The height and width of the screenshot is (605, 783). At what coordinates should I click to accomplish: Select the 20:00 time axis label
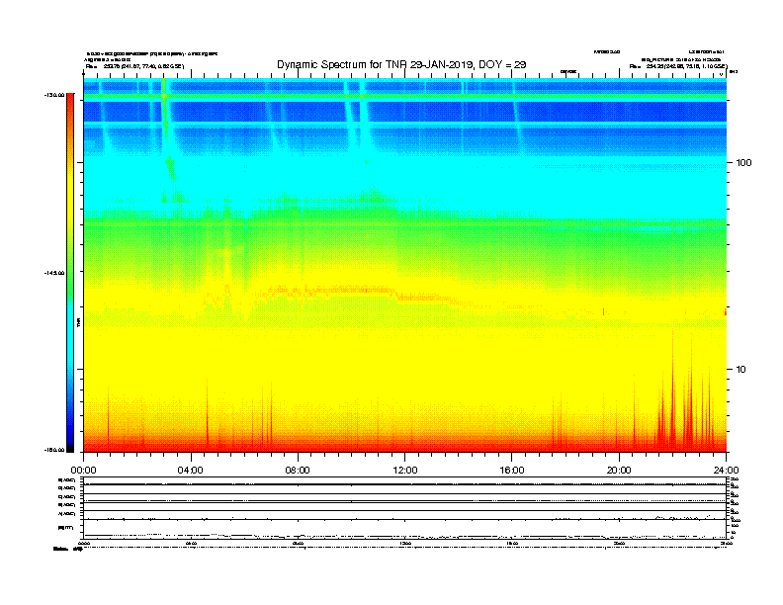pyautogui.click(x=619, y=471)
